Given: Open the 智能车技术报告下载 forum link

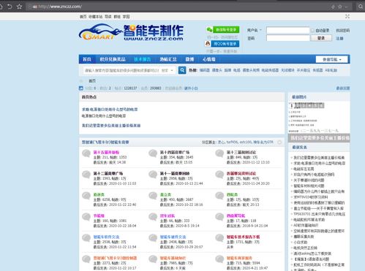Looking at the screenshot, I should pyautogui.click(x=243, y=237).
